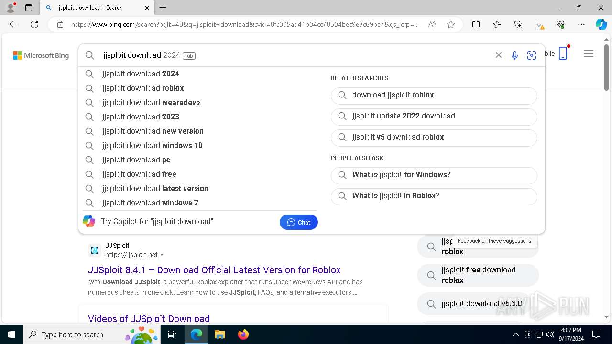Click Feedback on these suggestions
The image size is (612, 344).
point(494,241)
